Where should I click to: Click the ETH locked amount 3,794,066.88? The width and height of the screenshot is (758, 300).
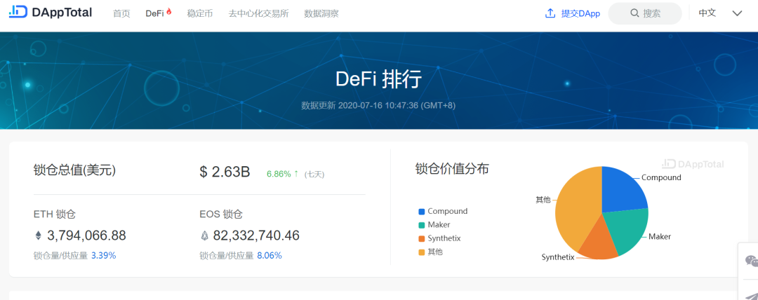click(x=86, y=236)
